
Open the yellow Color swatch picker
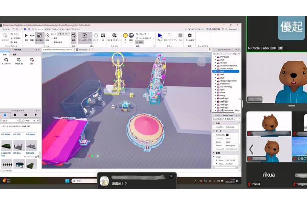point(125,37)
